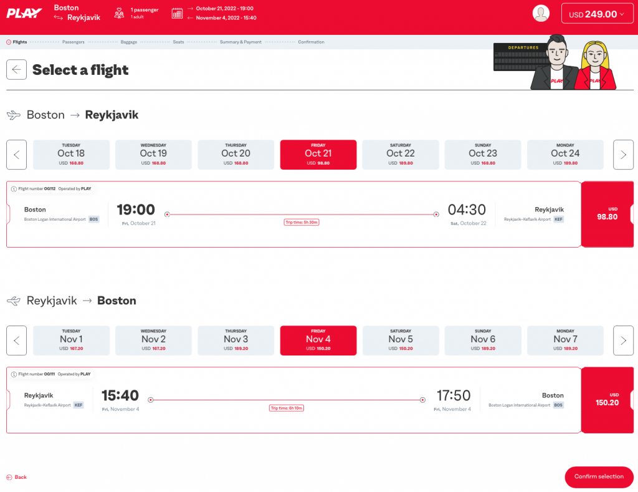638x492 pixels.
Task: Show earlier outbound dates before Oct 18
Action: point(16,155)
